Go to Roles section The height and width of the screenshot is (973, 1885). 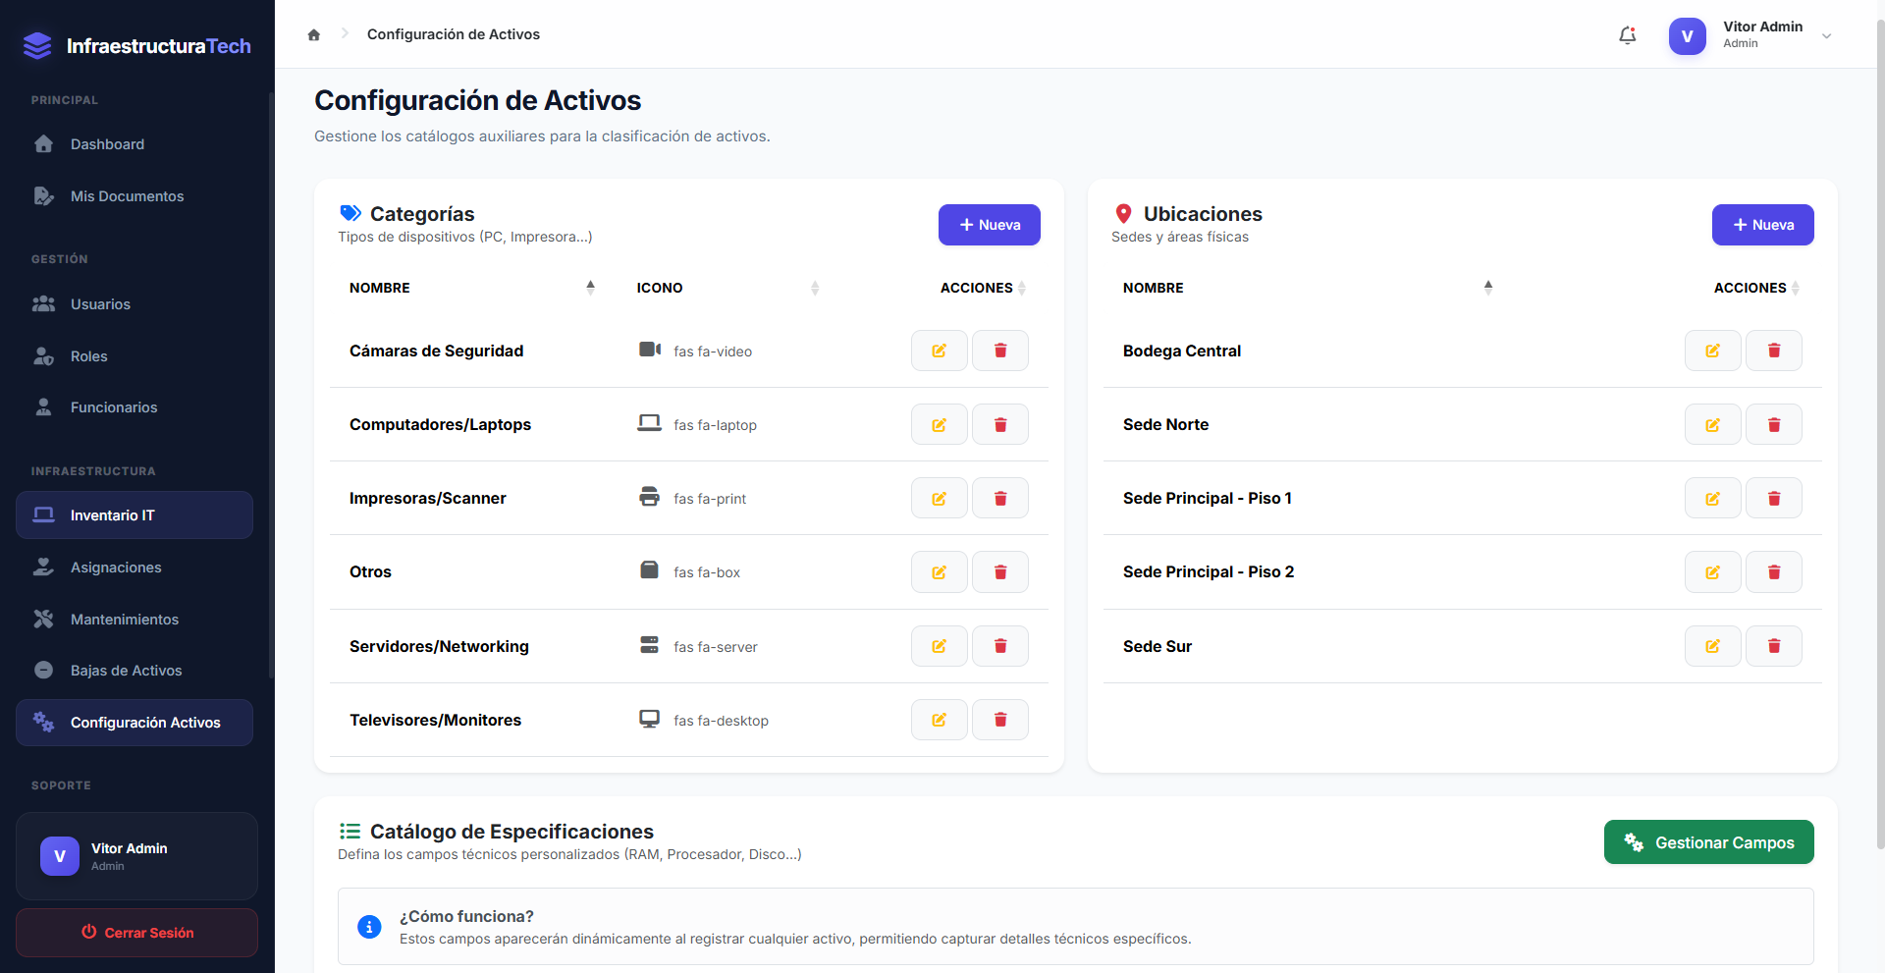[135, 356]
